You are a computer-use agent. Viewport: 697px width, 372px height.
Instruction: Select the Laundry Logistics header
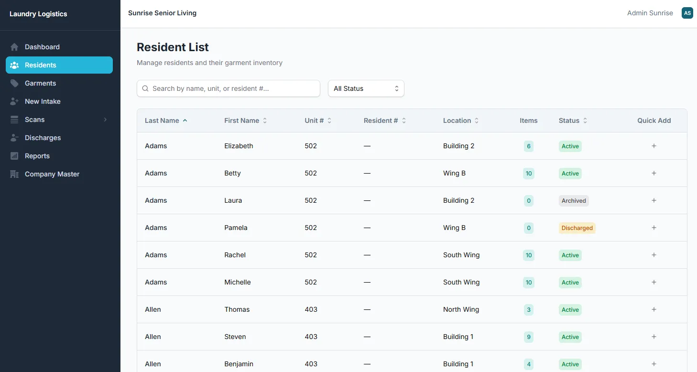click(x=38, y=14)
